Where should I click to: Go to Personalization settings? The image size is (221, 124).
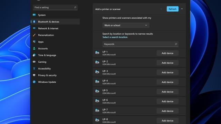click(55, 35)
